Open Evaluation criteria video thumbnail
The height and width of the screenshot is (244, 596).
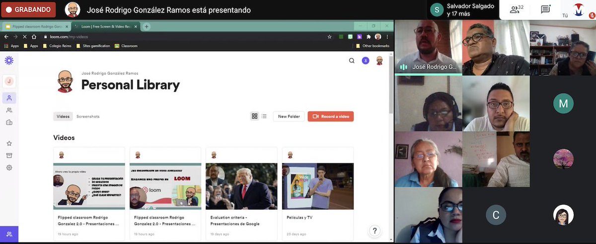pos(241,186)
